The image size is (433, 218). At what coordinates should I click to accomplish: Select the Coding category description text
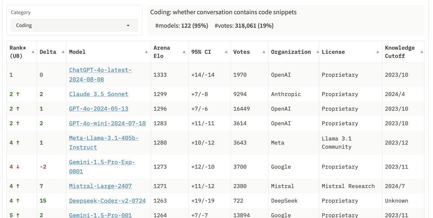tap(223, 12)
